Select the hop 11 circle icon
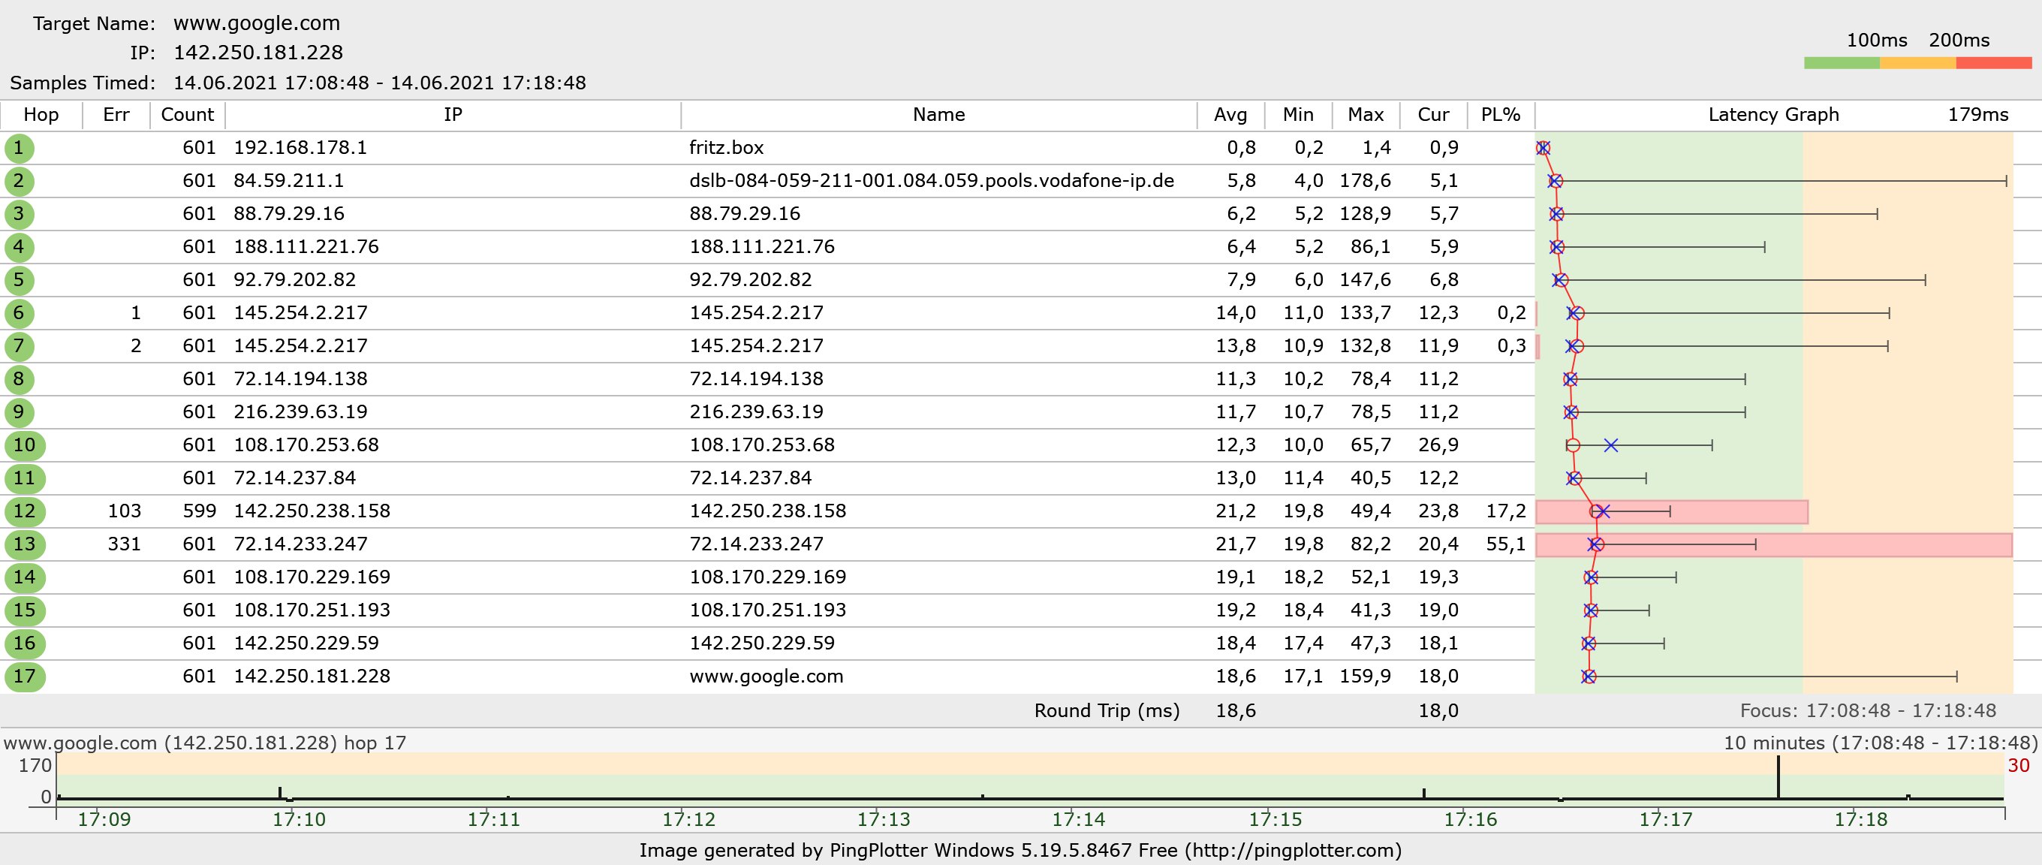This screenshot has width=2042, height=865. tap(25, 478)
